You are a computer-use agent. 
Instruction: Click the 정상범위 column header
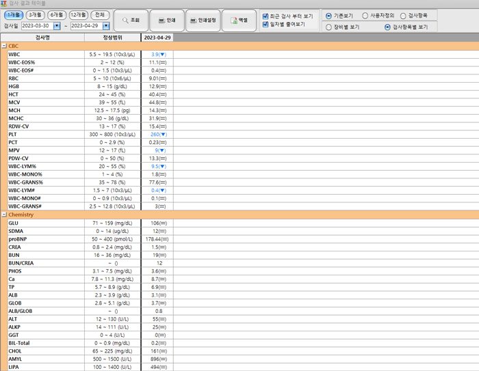pyautogui.click(x=112, y=38)
